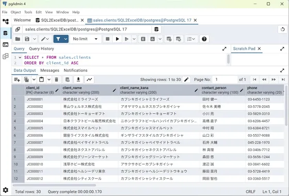
Task: Switch to Query History tab
Action: [41, 49]
